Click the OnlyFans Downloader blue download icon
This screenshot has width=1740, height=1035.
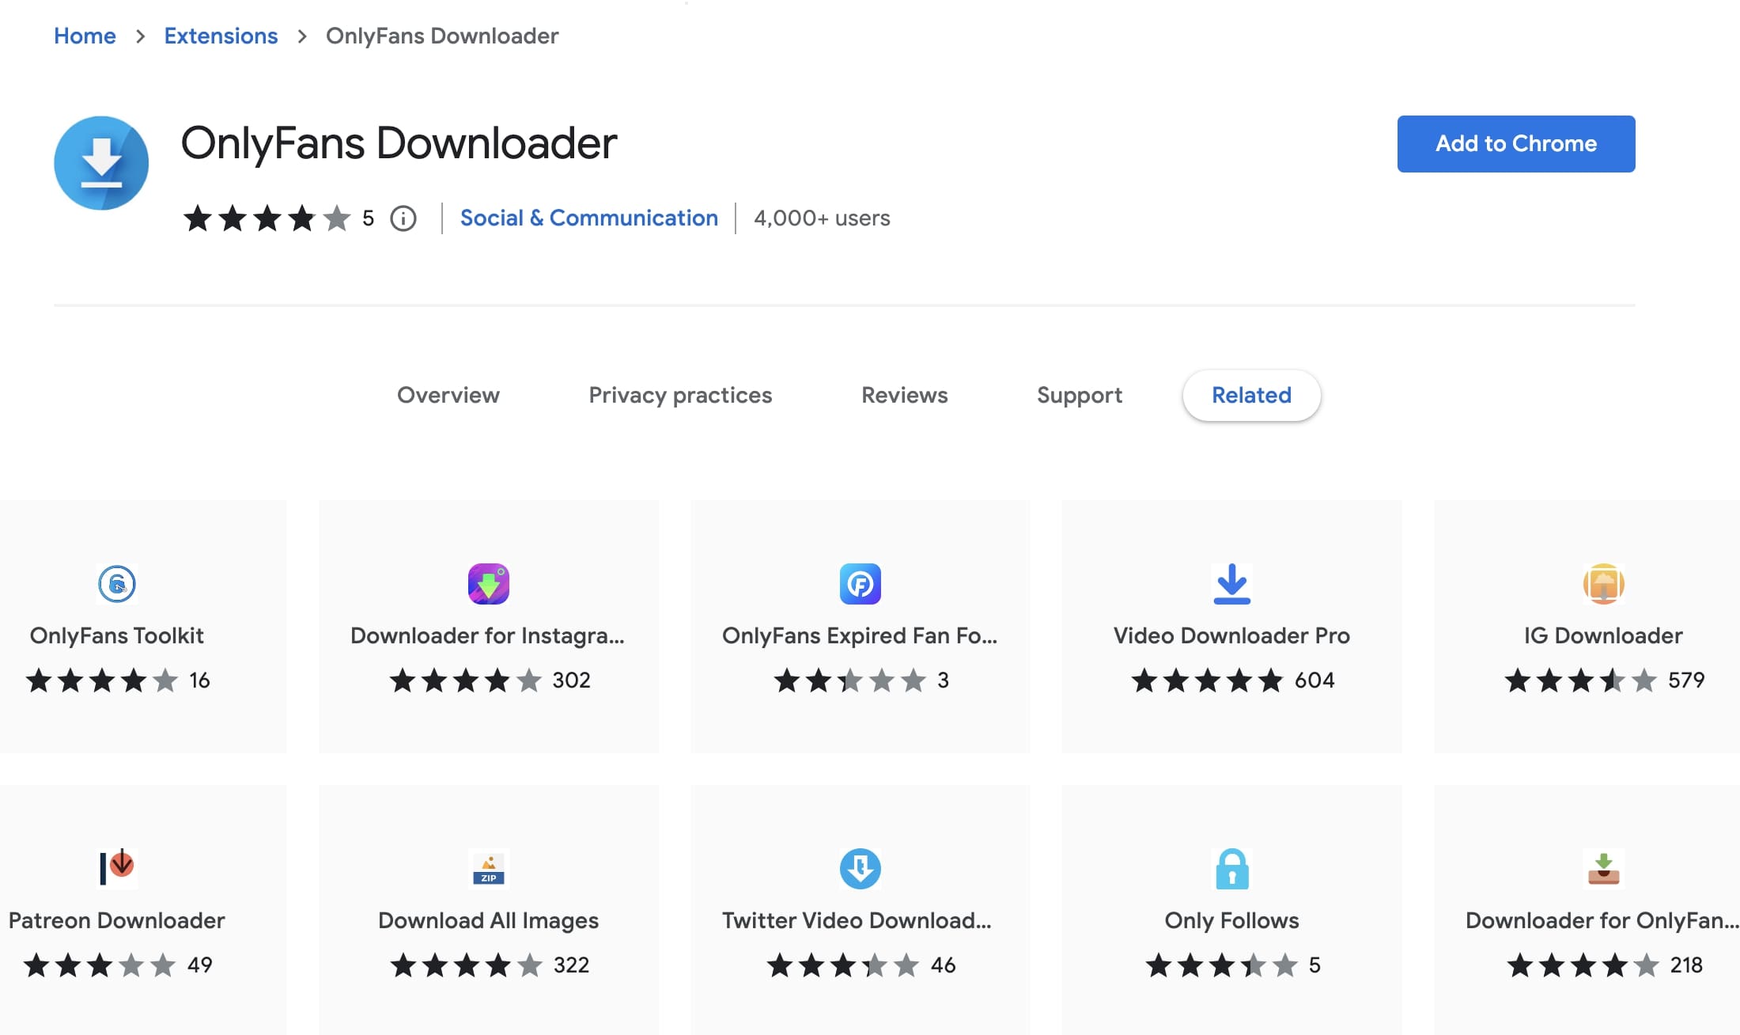pyautogui.click(x=101, y=163)
